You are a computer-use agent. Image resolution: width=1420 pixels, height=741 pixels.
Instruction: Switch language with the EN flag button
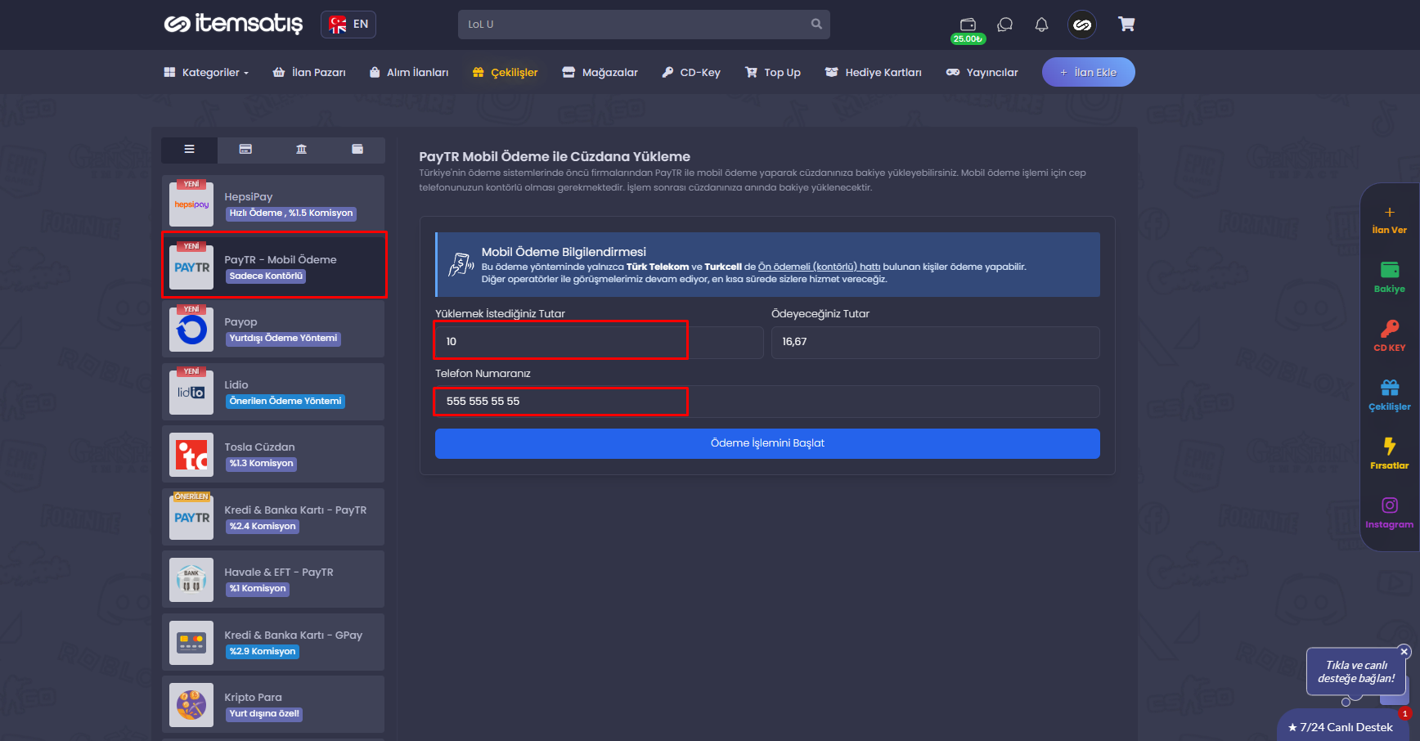(348, 25)
